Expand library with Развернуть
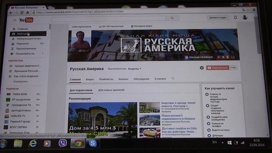 pos(21,81)
